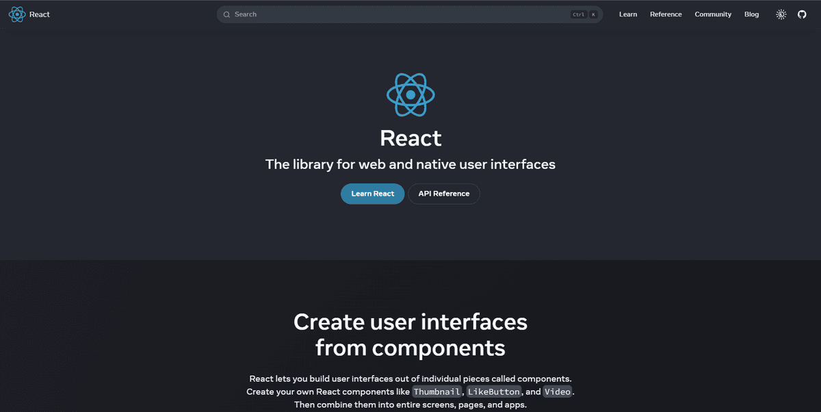
Task: Click the K key hint in search
Action: 593,14
